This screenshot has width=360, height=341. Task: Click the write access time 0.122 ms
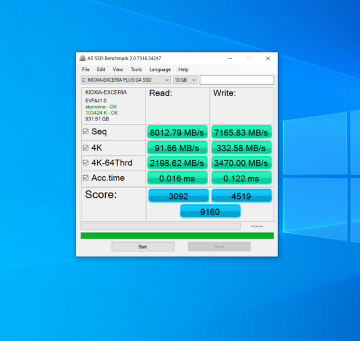pos(242,178)
